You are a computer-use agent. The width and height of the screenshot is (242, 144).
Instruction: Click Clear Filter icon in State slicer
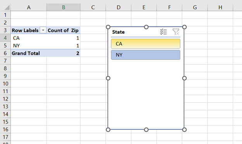coord(176,32)
